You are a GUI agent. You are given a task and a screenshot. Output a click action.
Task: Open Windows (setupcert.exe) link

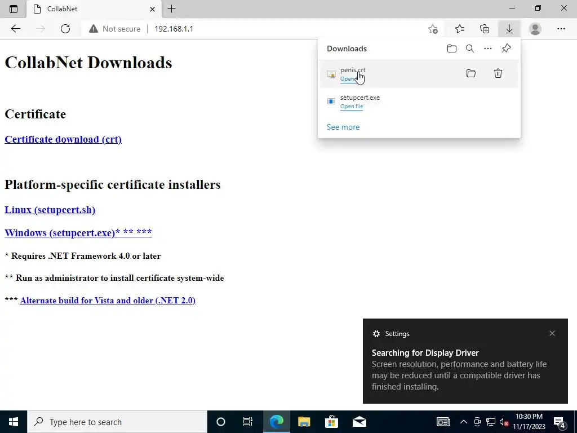[x=78, y=233]
